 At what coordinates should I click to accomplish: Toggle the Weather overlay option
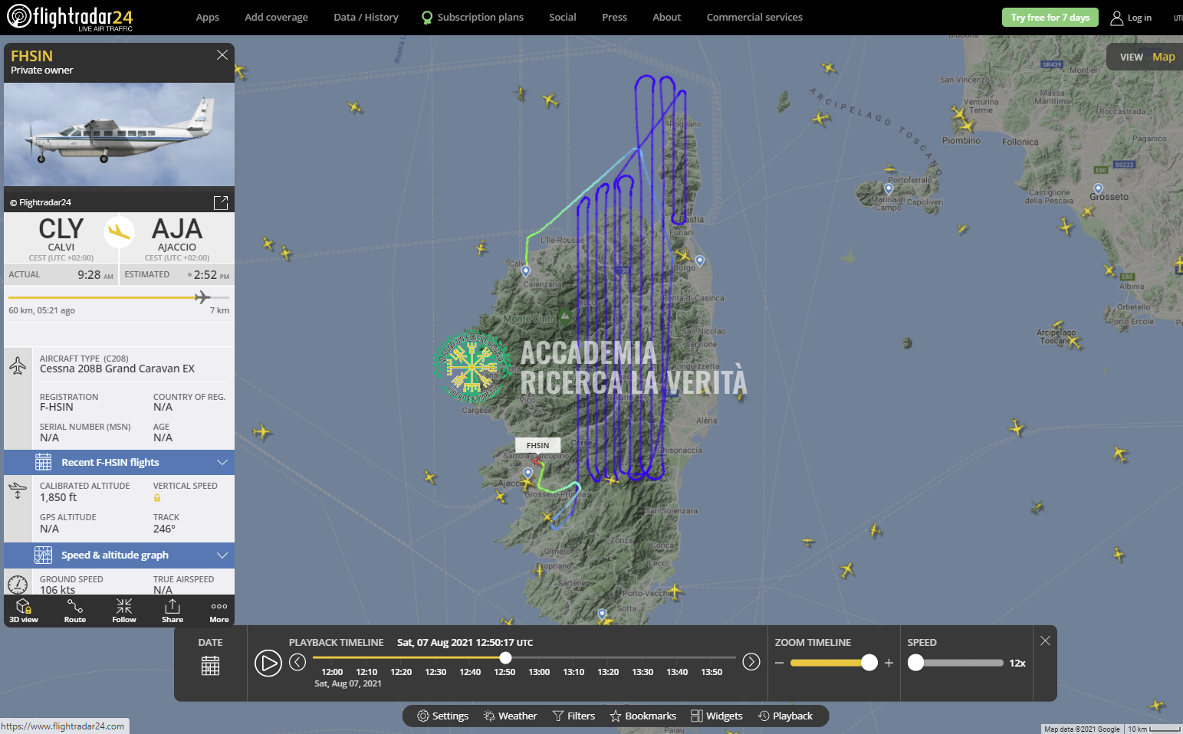pos(510,716)
